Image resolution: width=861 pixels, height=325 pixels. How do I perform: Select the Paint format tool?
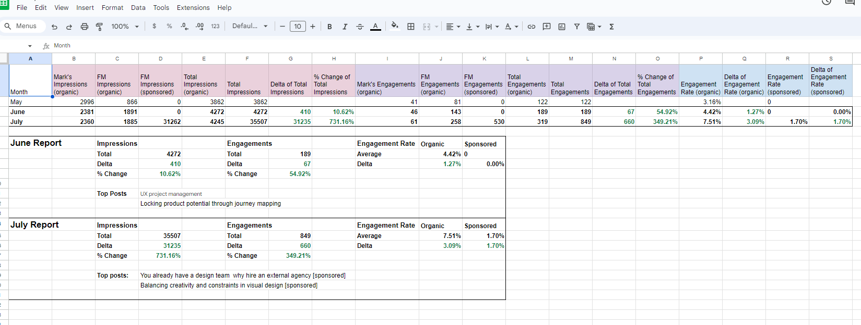pos(99,27)
